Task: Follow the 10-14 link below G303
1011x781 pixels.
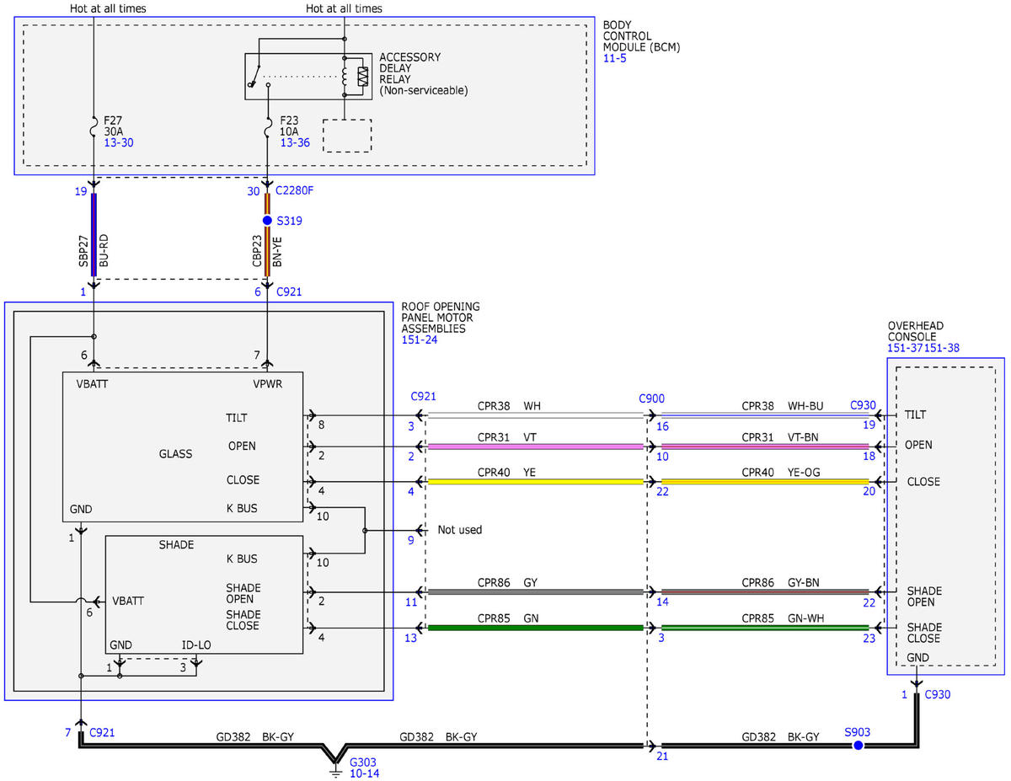Action: click(365, 773)
